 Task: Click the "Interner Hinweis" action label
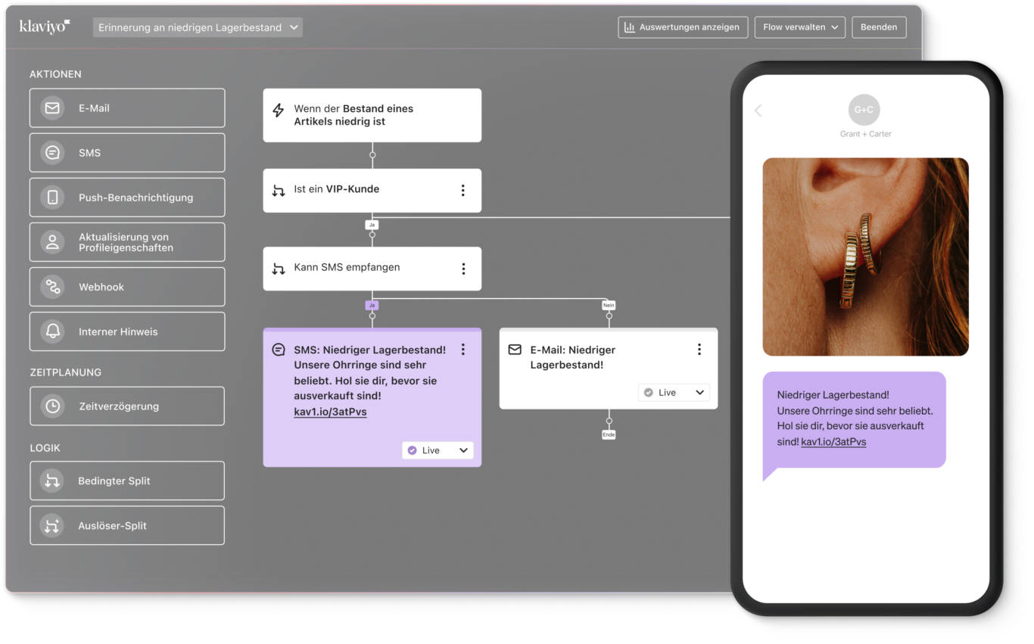pyautogui.click(x=118, y=331)
